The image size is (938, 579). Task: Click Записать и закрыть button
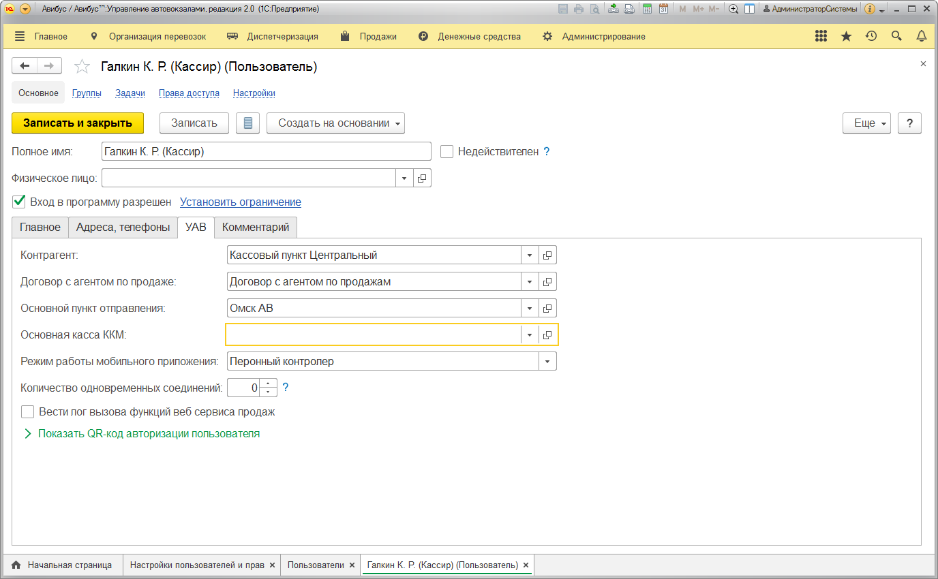pyautogui.click(x=78, y=123)
